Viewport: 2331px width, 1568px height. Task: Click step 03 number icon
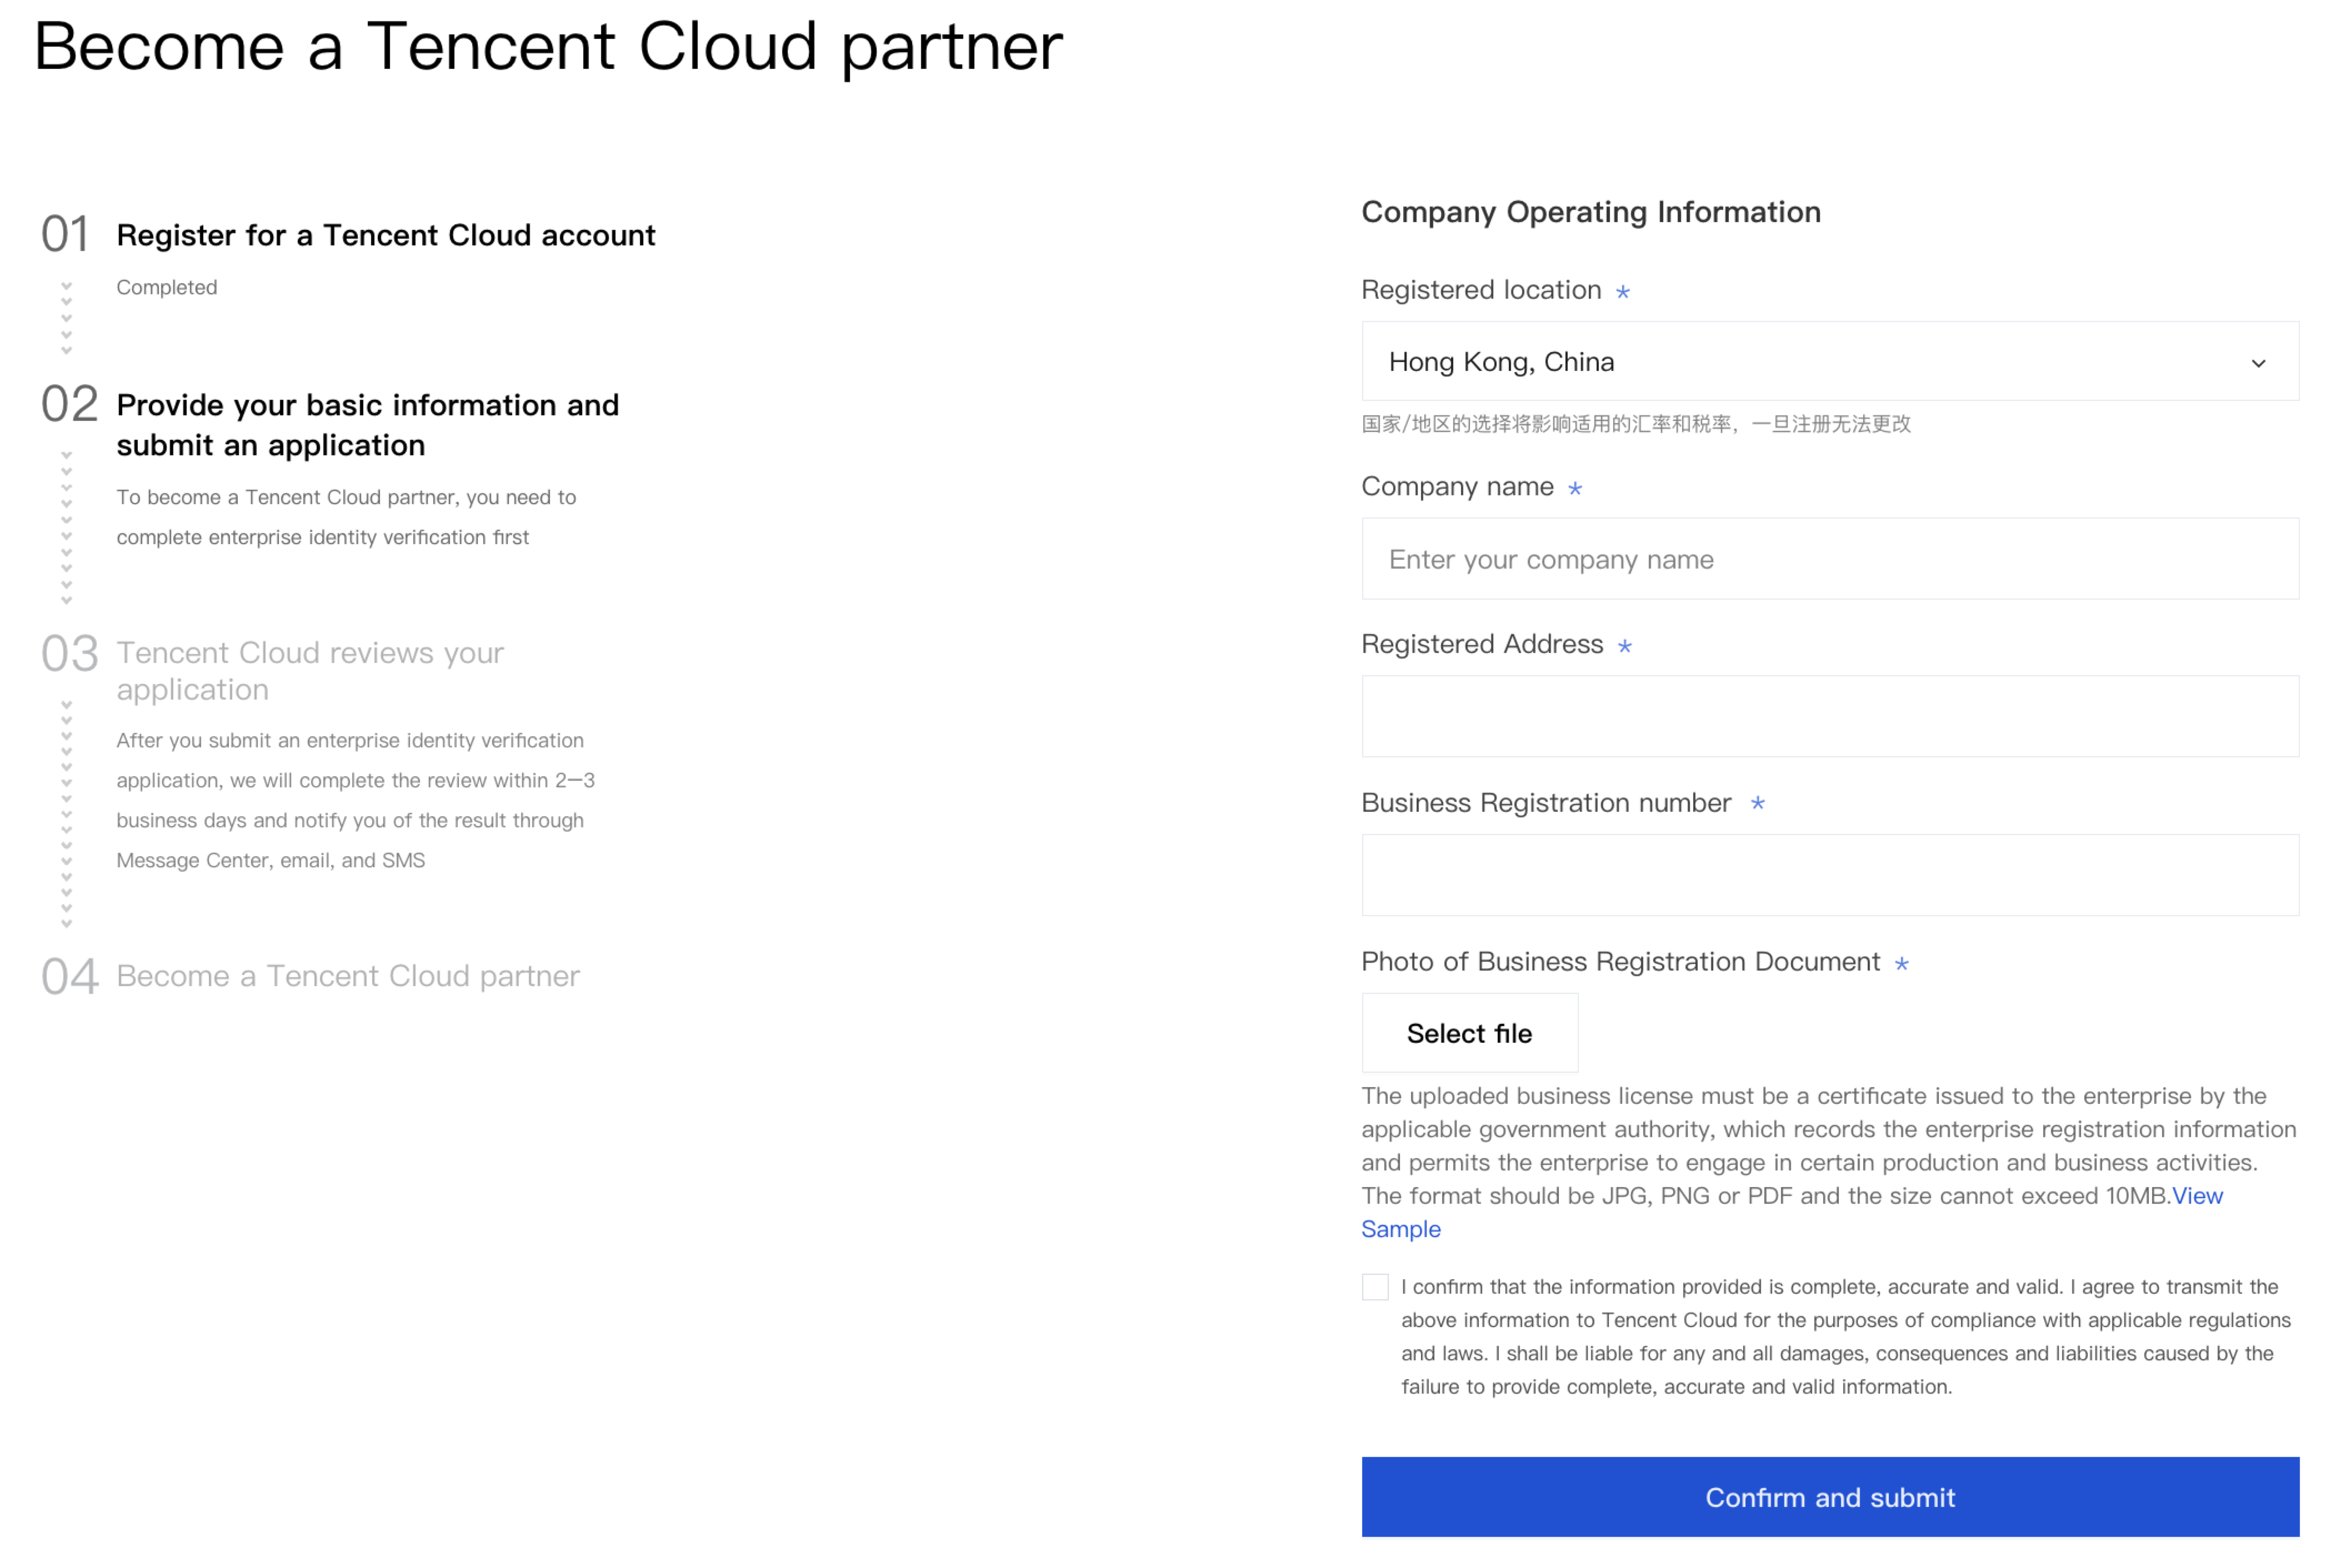tap(69, 654)
